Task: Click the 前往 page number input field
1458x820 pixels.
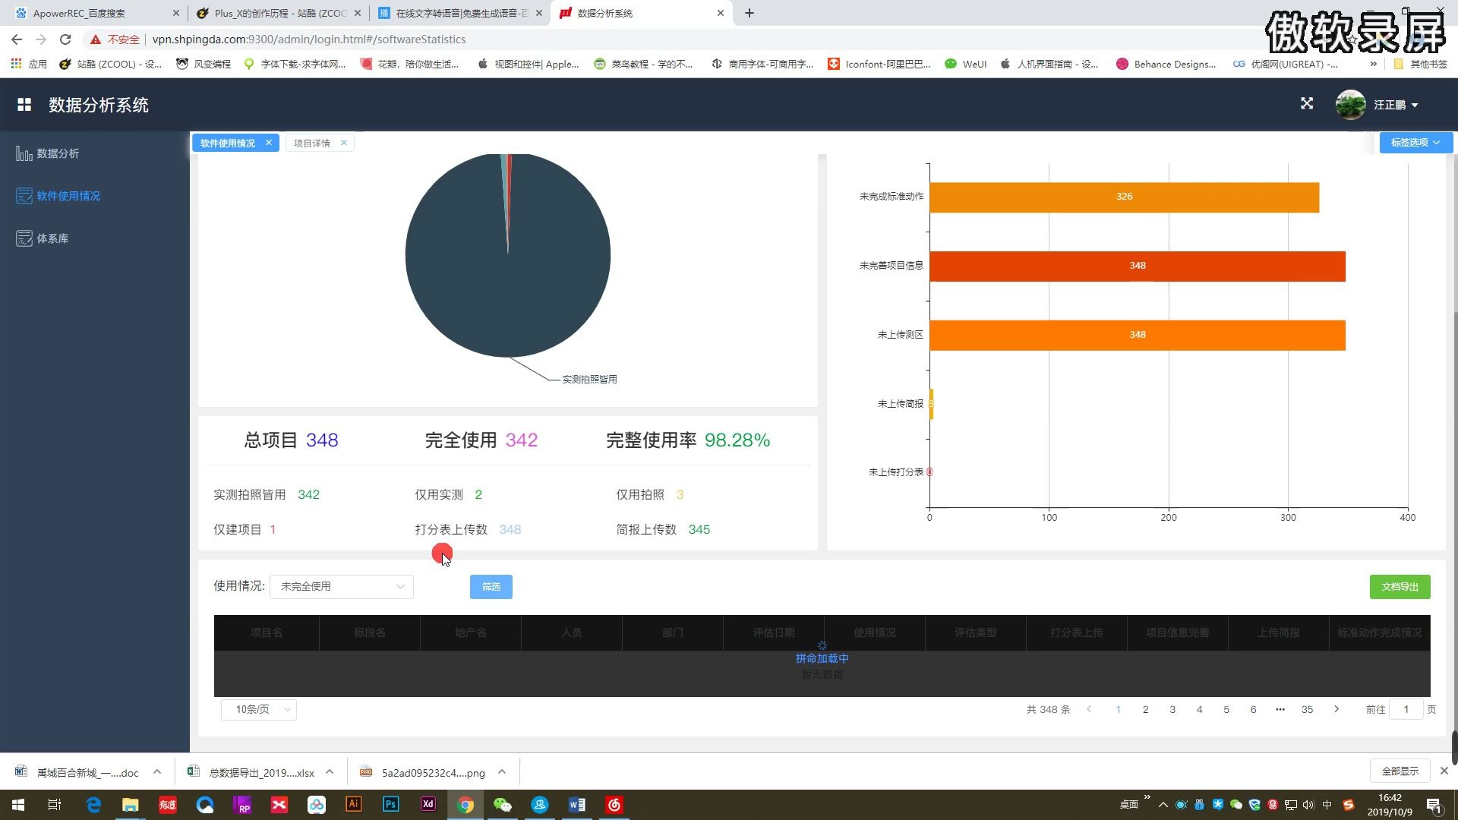Action: pyautogui.click(x=1406, y=709)
